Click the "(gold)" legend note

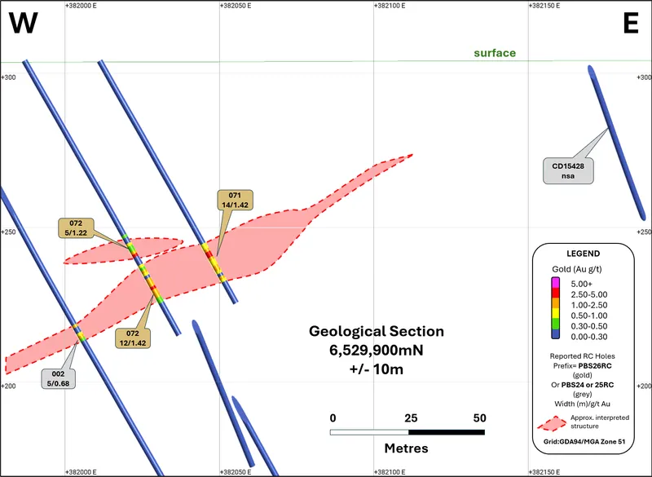pos(582,375)
